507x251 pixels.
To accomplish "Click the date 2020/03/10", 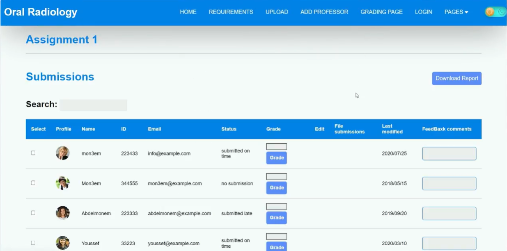I will pos(394,243).
